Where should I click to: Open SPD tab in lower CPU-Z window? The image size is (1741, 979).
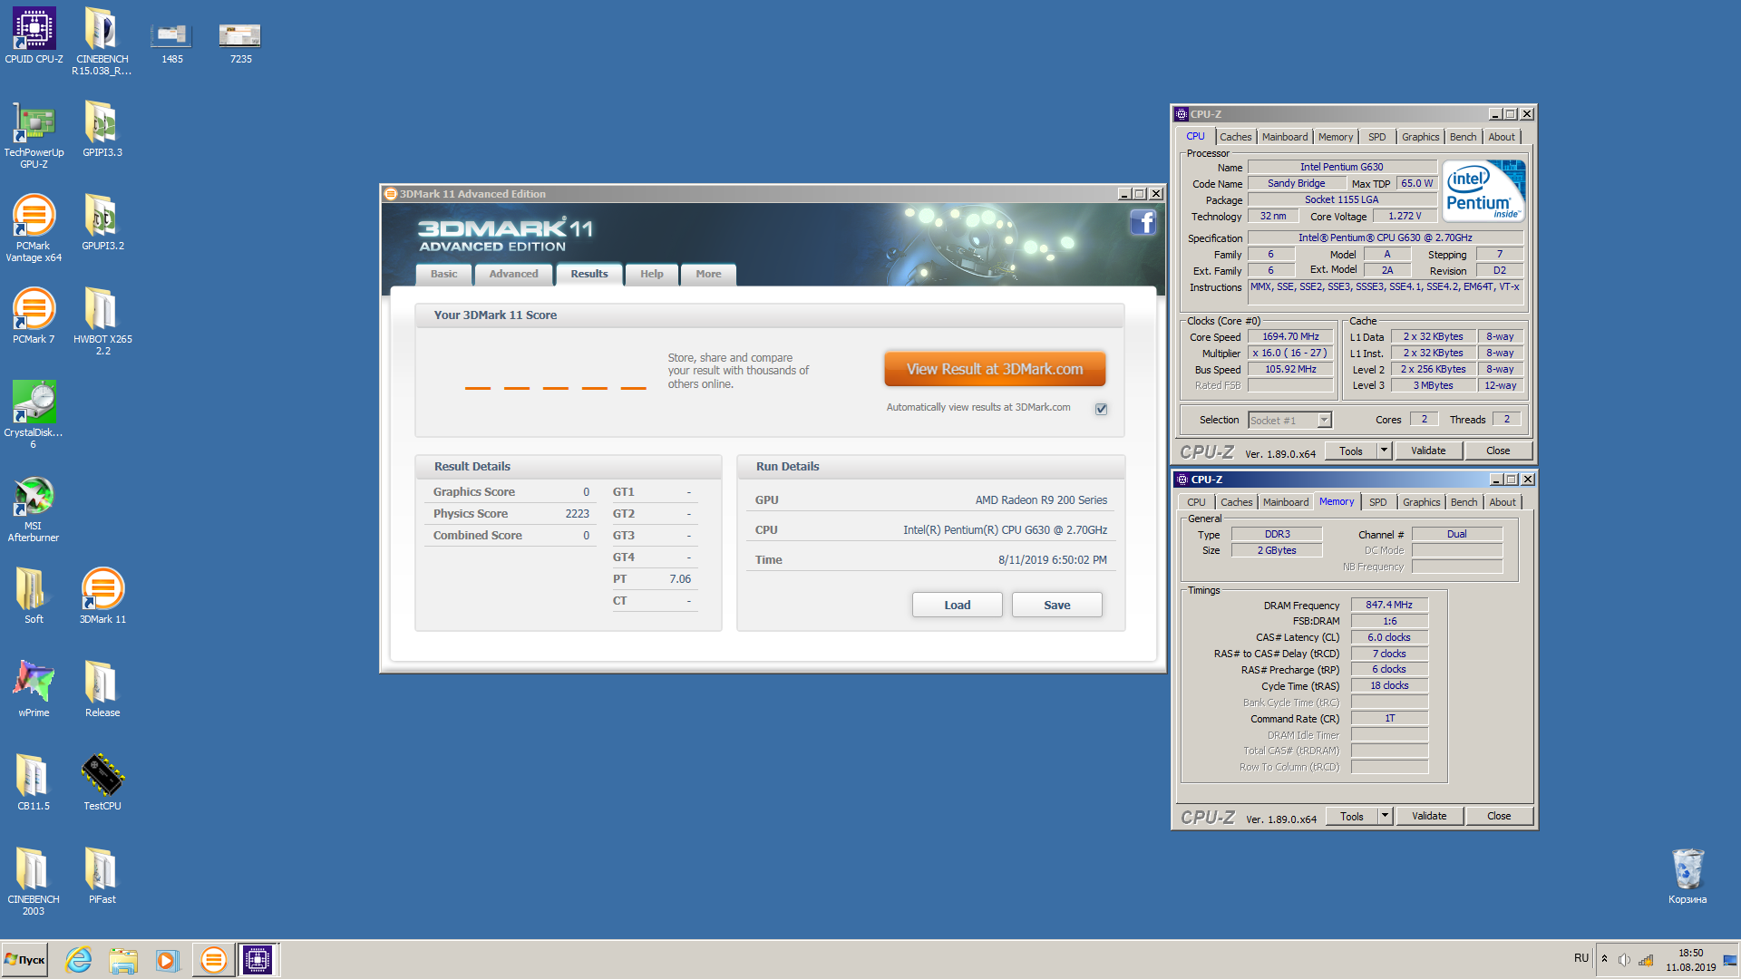point(1377,502)
